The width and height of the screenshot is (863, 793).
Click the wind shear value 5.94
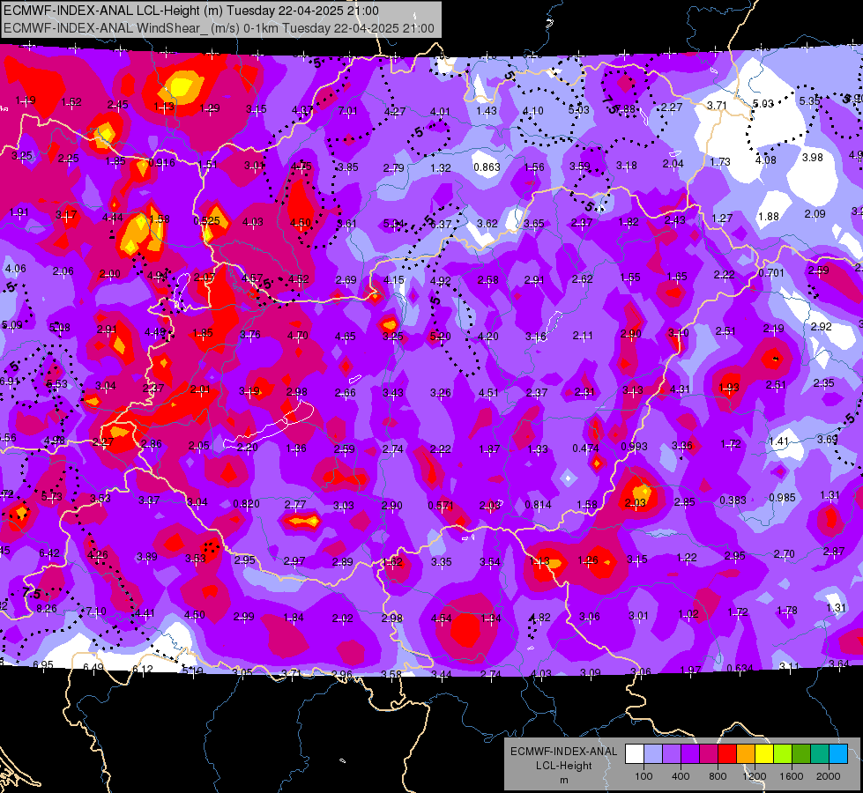click(x=393, y=224)
